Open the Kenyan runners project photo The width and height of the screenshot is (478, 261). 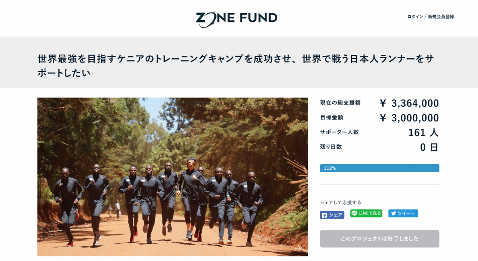pyautogui.click(x=173, y=176)
